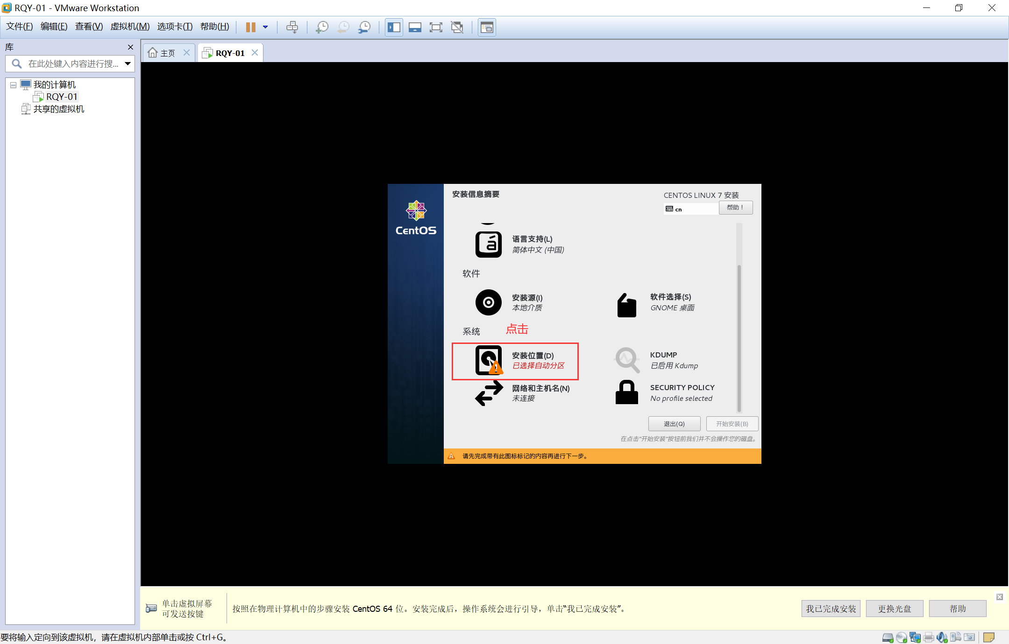Open snapshot manager wrench-clock icon
The width and height of the screenshot is (1009, 644).
pyautogui.click(x=364, y=27)
